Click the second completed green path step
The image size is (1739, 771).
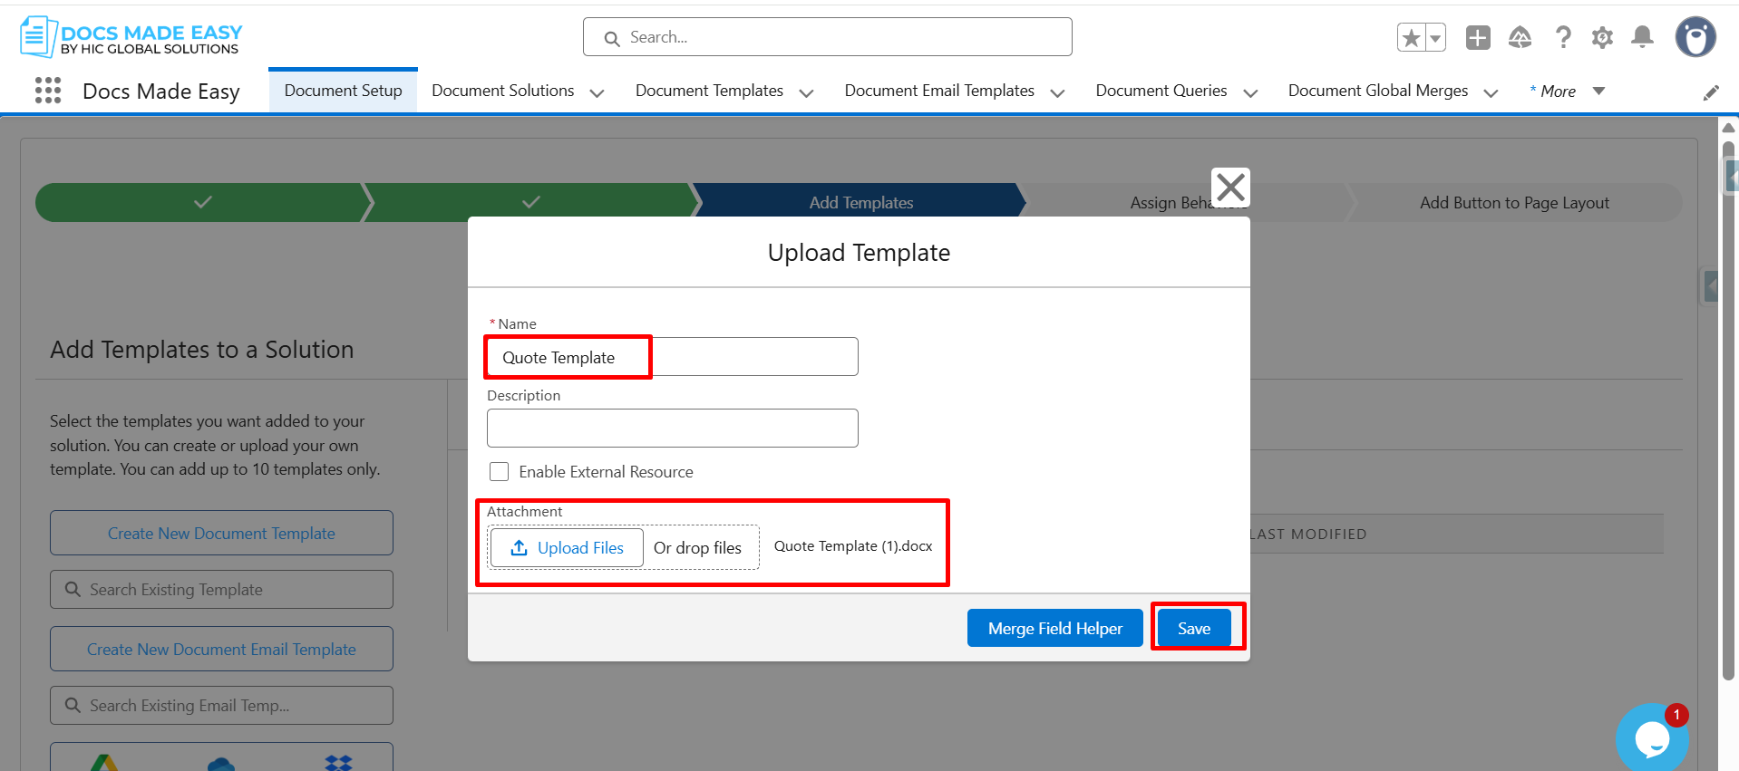tap(531, 202)
